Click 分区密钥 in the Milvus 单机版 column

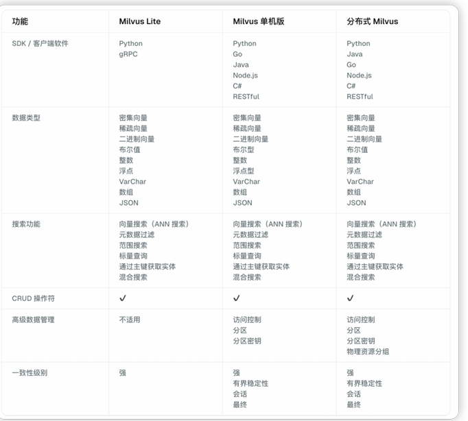[x=247, y=341]
